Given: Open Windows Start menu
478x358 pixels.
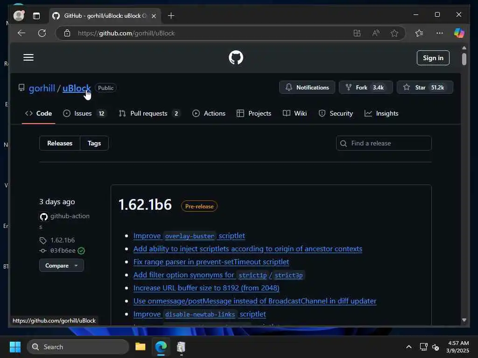Looking at the screenshot, I should point(15,347).
